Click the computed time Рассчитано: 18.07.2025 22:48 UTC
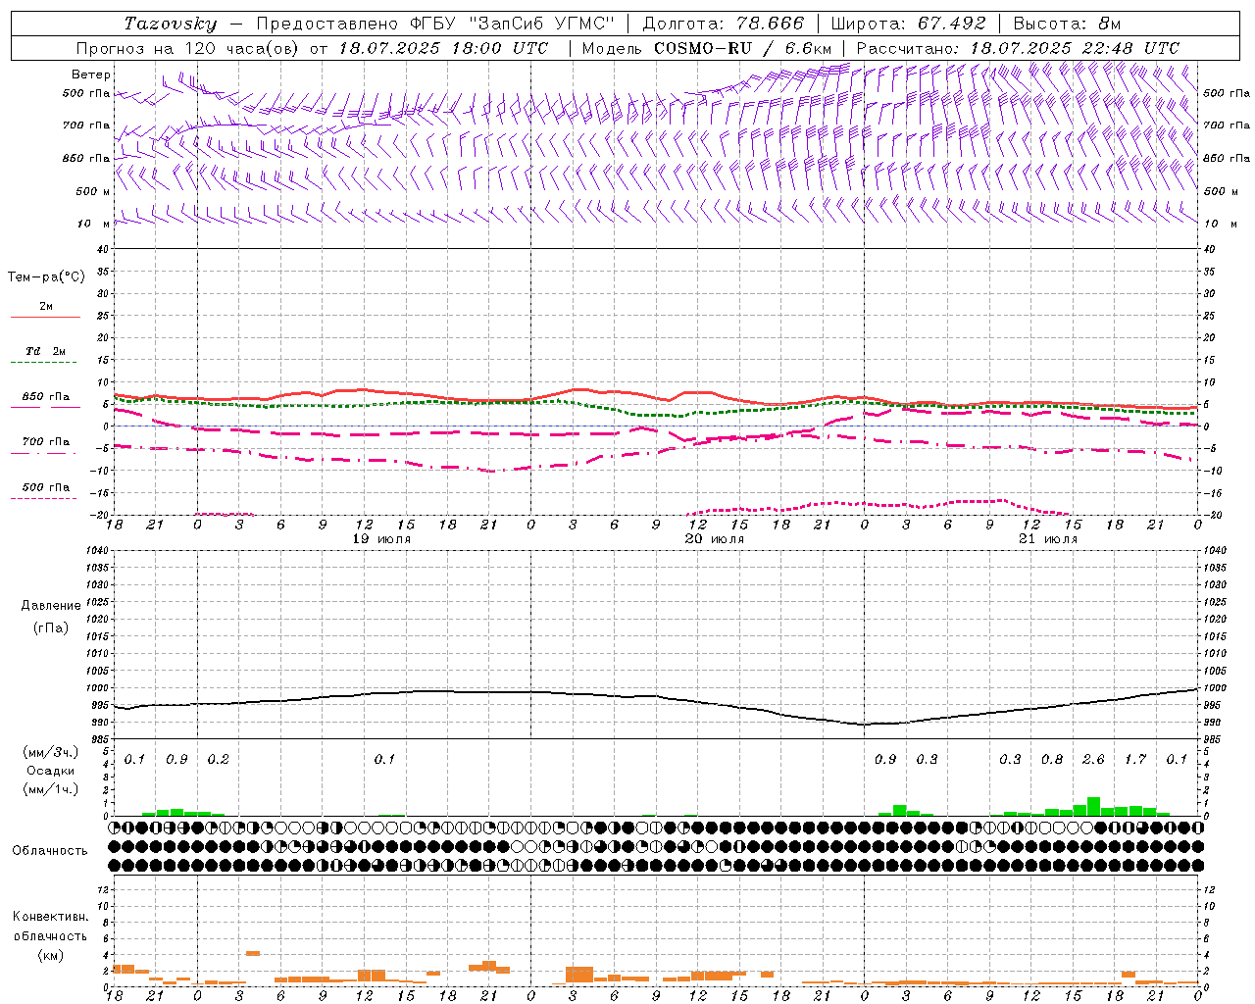 coord(1018,48)
